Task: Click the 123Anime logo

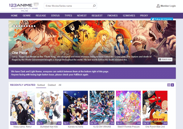Action: tap(24, 7)
